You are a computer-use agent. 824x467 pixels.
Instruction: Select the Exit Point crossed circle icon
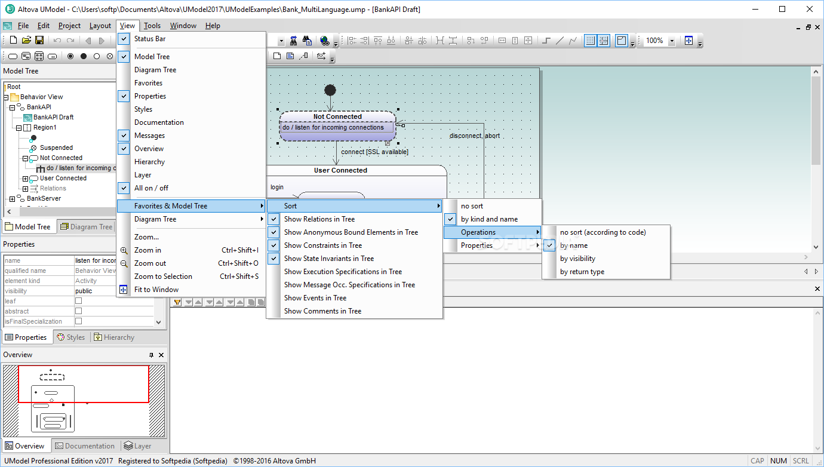click(110, 56)
